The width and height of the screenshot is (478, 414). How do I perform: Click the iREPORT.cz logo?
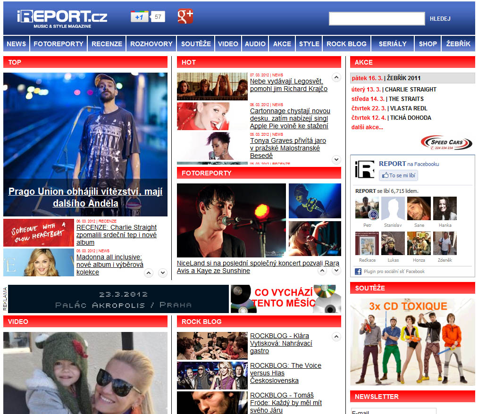click(62, 19)
